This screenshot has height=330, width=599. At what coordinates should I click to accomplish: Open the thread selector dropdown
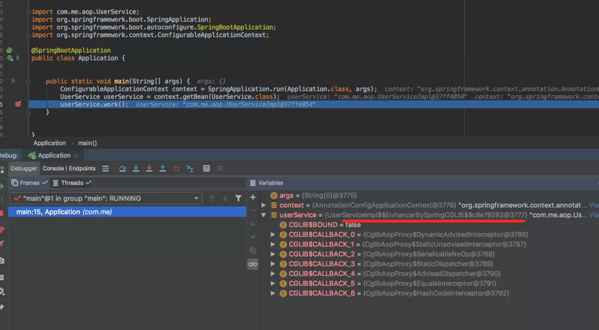click(196, 198)
